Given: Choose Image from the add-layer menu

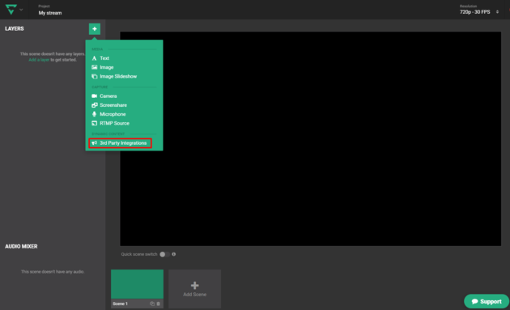Looking at the screenshot, I should (103, 67).
